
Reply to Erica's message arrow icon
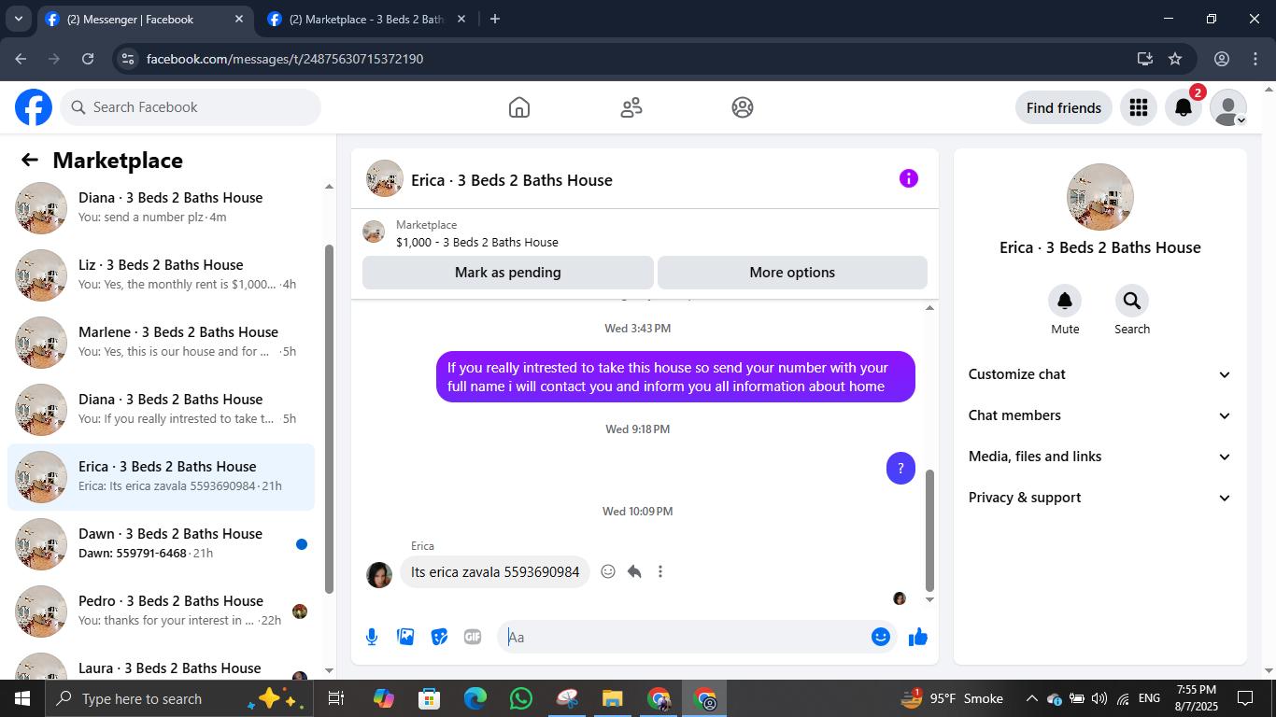point(634,571)
